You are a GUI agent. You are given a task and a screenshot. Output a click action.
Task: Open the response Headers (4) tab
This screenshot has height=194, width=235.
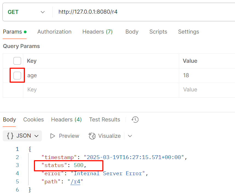pos(66,120)
